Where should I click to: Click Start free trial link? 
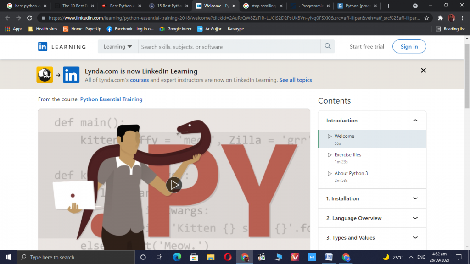367,47
